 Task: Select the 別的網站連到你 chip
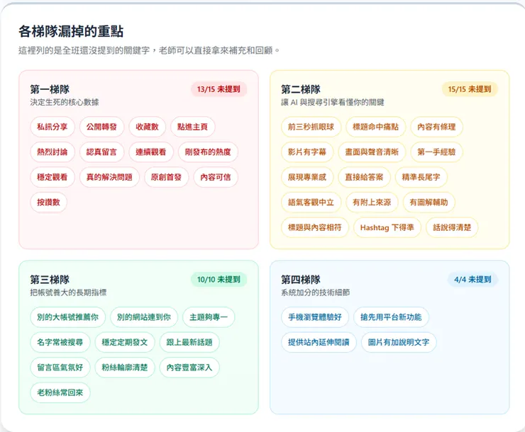click(144, 317)
